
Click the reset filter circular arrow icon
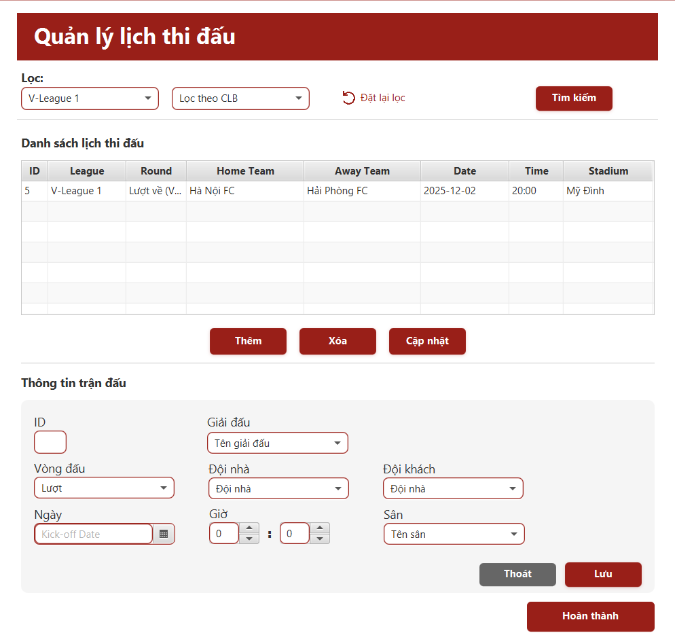348,98
